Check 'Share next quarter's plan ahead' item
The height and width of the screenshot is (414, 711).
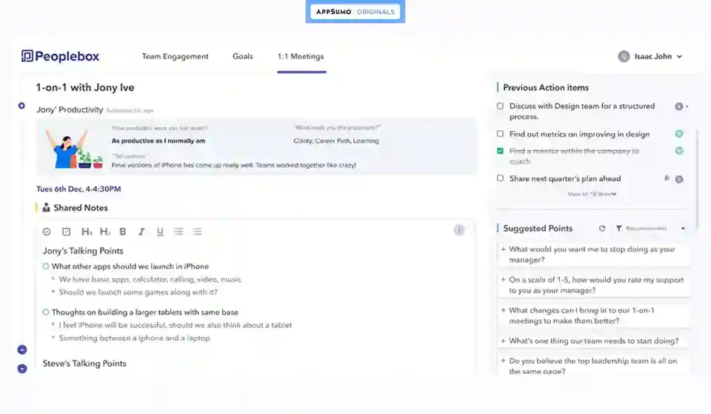pyautogui.click(x=501, y=178)
